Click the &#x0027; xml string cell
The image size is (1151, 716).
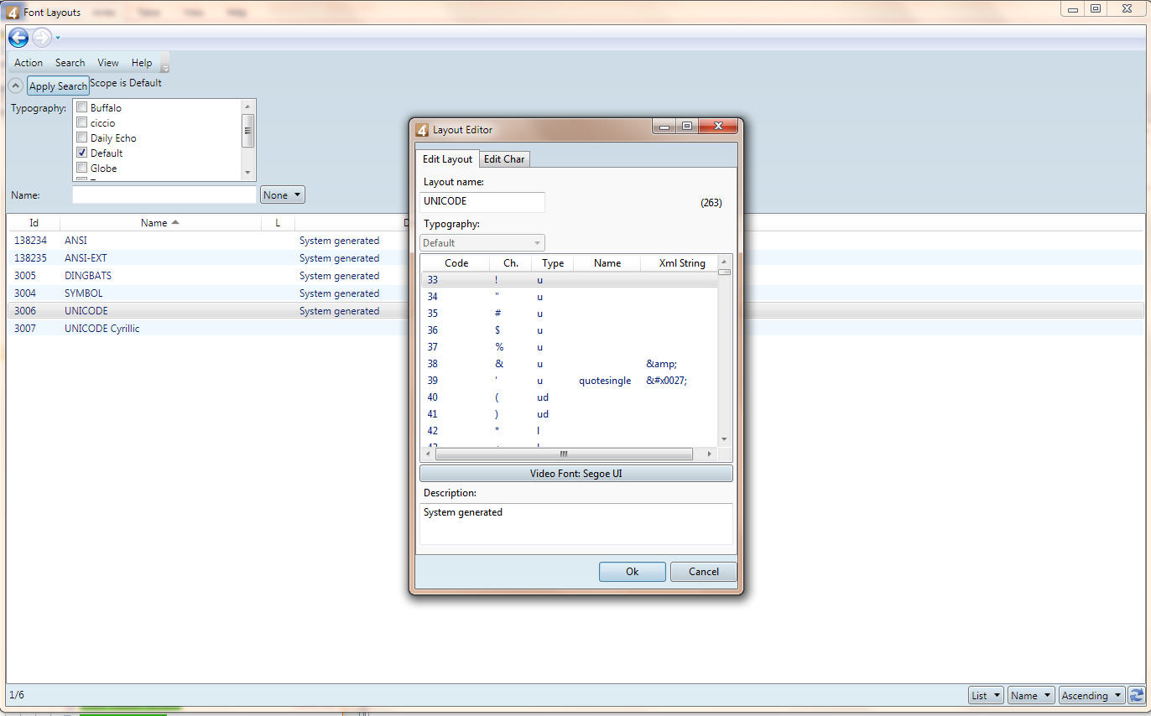click(x=667, y=381)
